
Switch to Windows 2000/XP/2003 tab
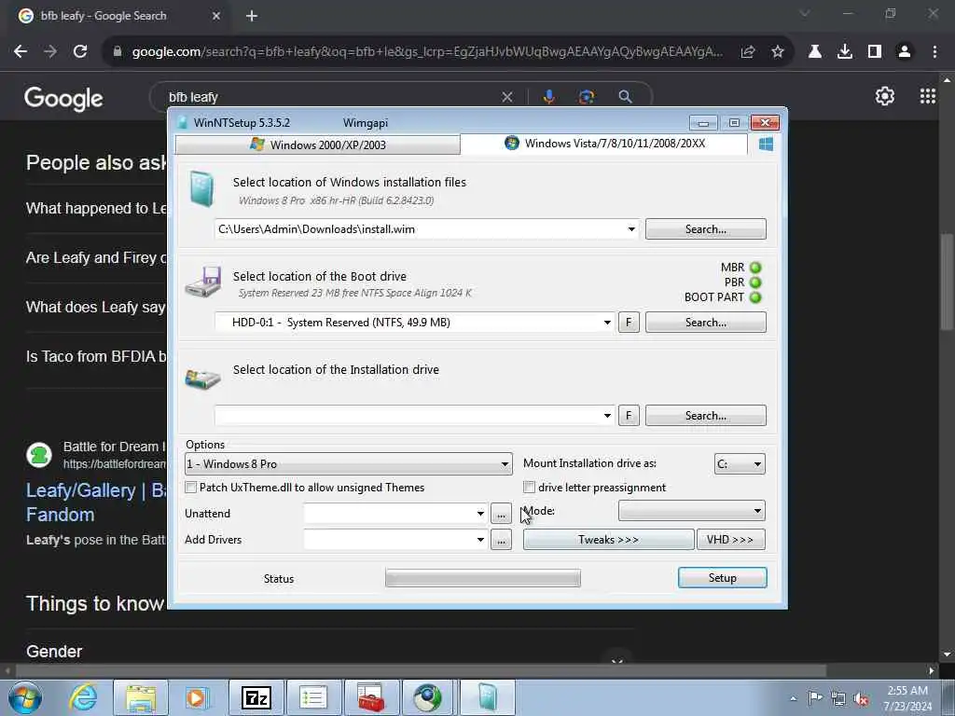317,145
